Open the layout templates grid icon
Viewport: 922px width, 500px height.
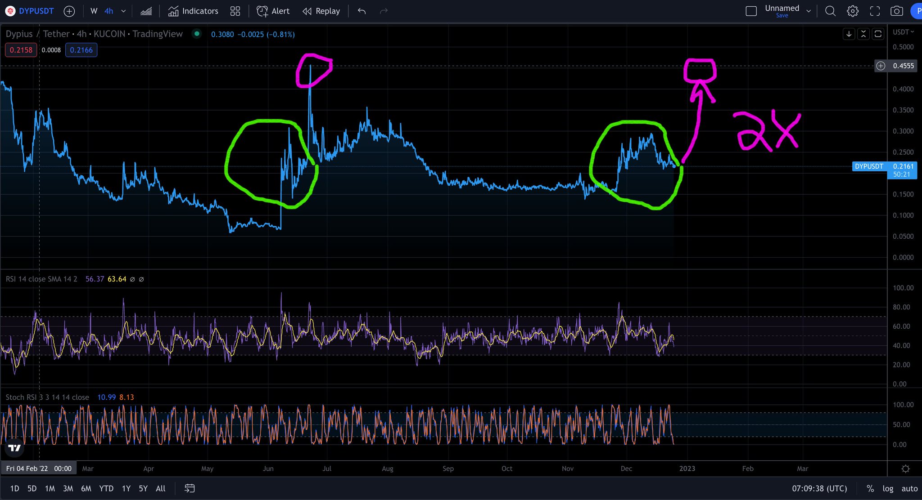235,11
